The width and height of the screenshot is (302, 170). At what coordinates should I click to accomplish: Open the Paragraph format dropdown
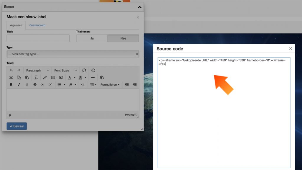point(37,70)
